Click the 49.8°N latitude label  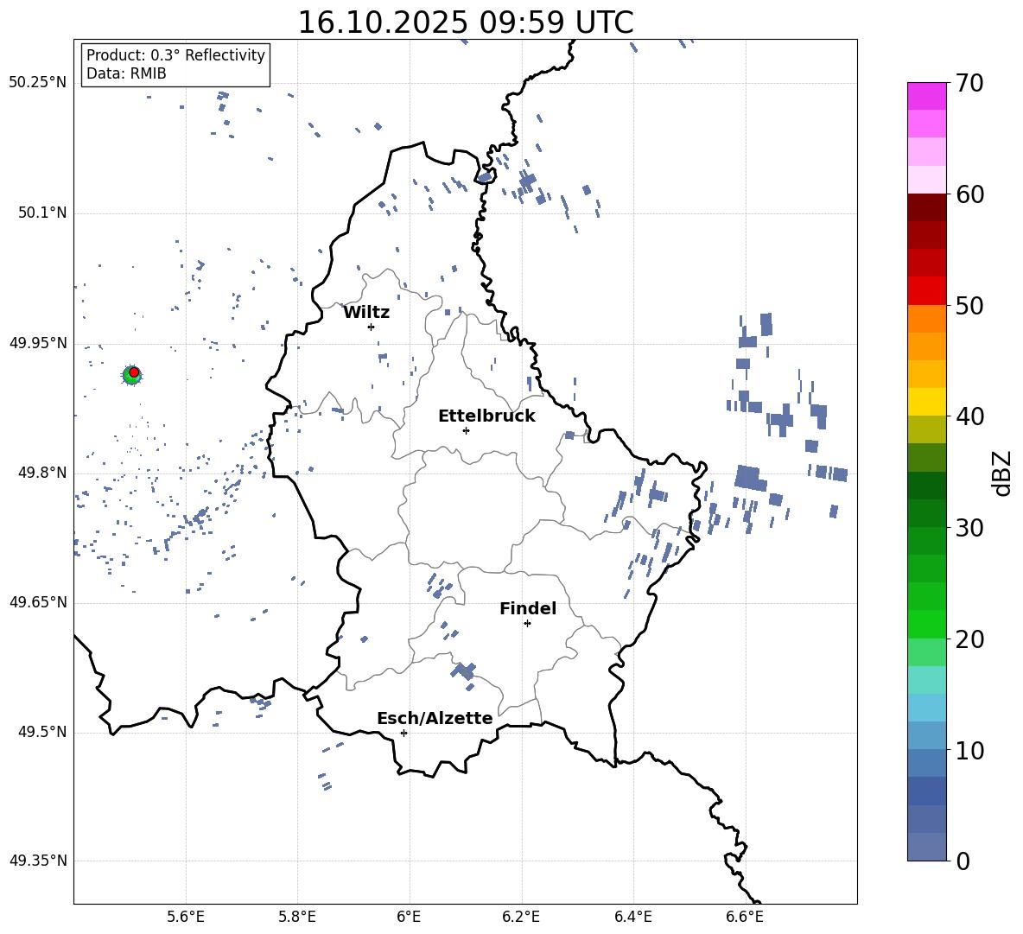[x=41, y=473]
